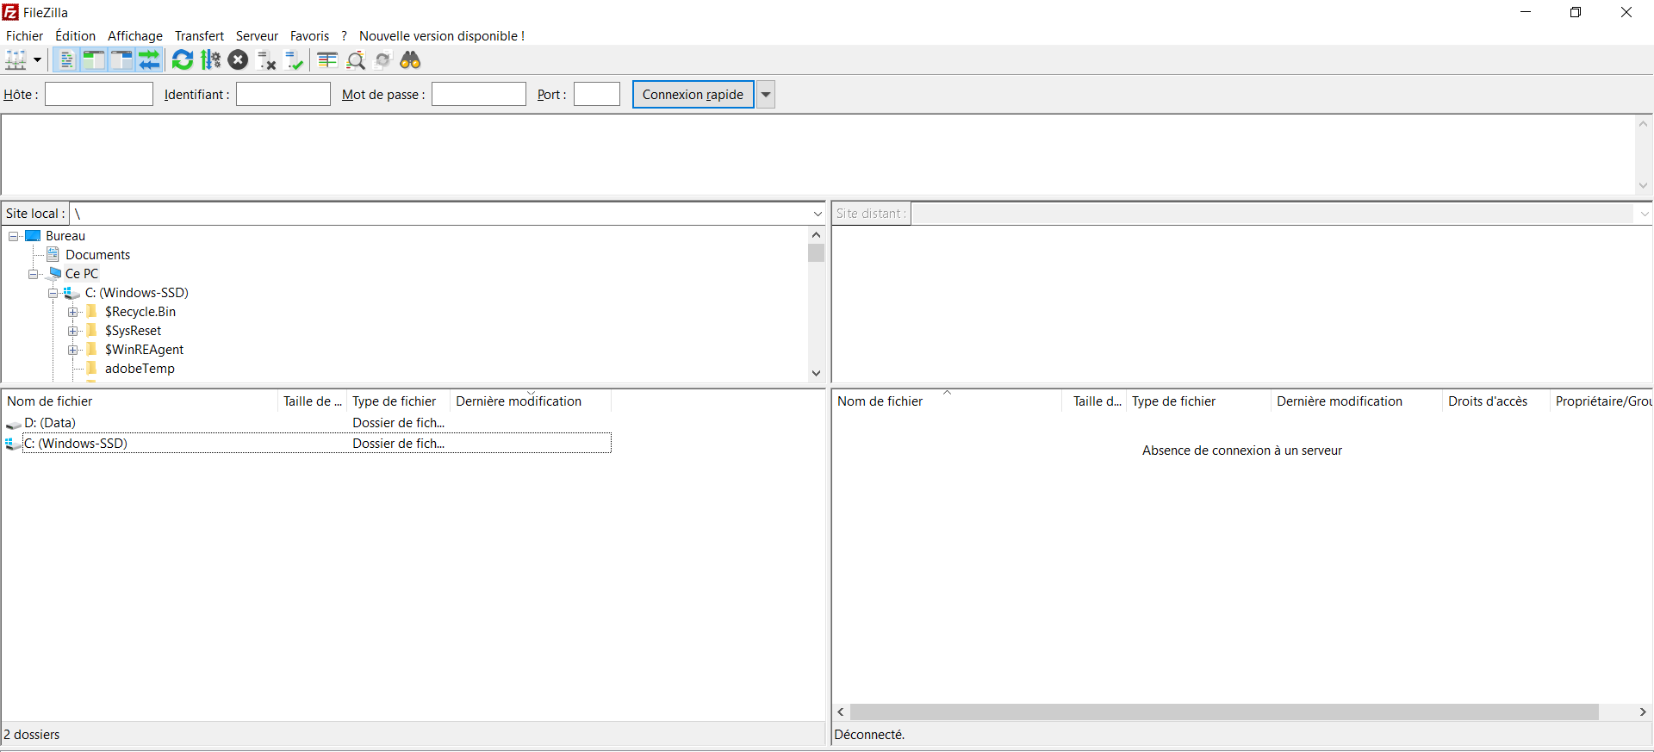Select C: (Windows-SSD) in the tree
Screen dimensions: 1654x752
(x=137, y=293)
